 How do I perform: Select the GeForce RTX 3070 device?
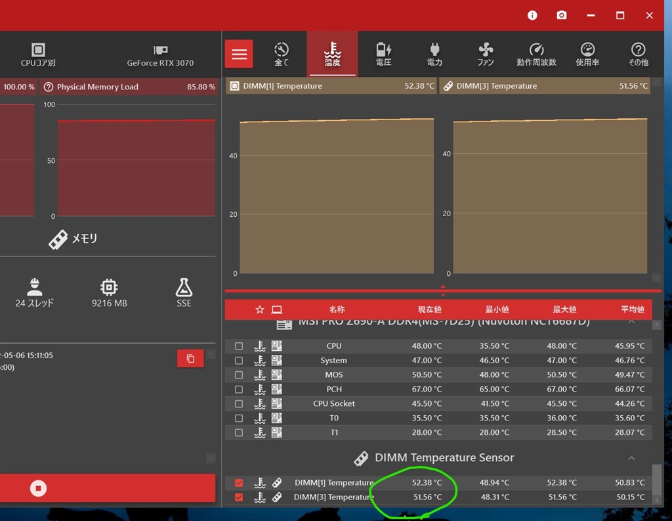[x=160, y=56]
